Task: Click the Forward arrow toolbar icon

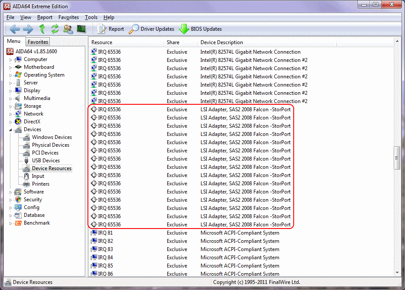Action: [28, 29]
